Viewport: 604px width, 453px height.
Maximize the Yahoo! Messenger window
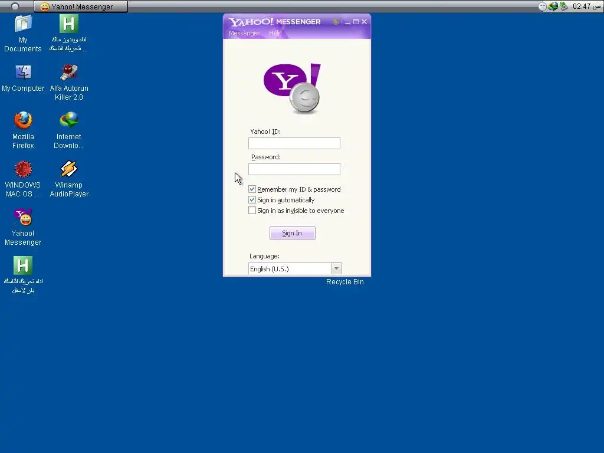click(356, 22)
